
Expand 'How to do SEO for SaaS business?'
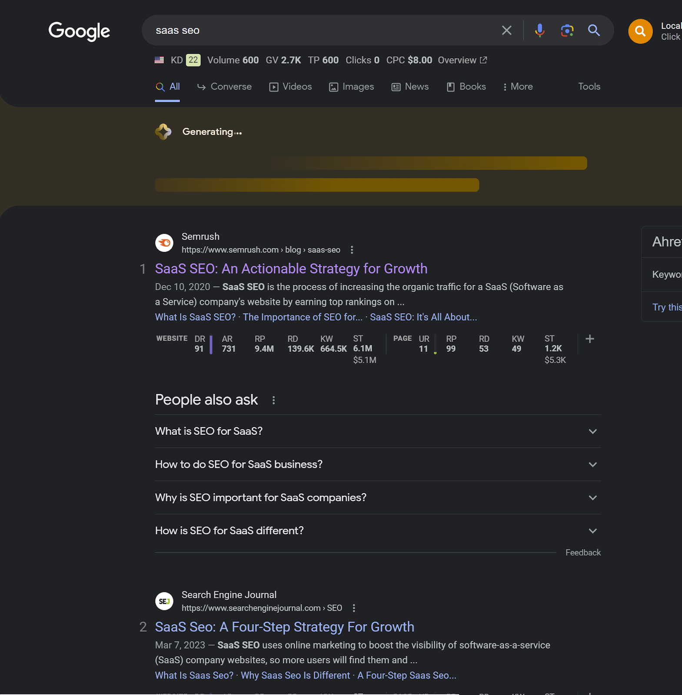tap(378, 464)
